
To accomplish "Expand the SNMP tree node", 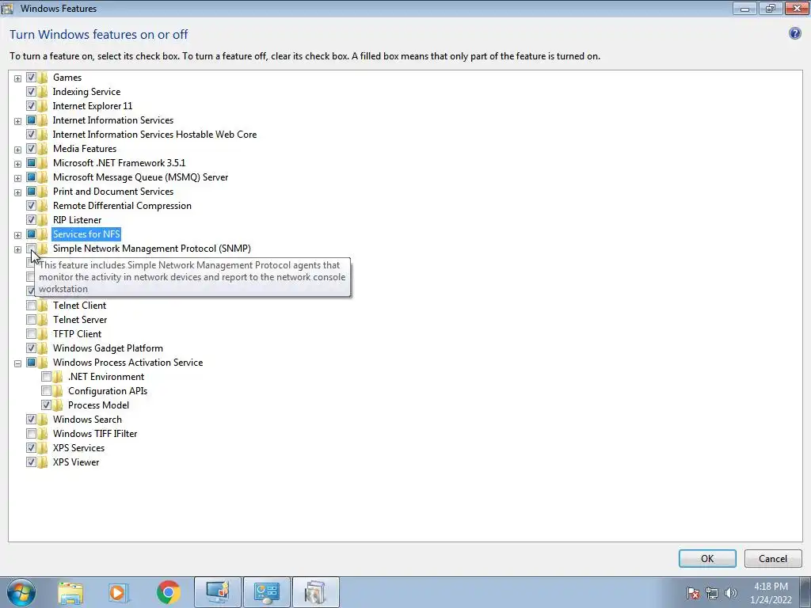I will pyautogui.click(x=17, y=249).
